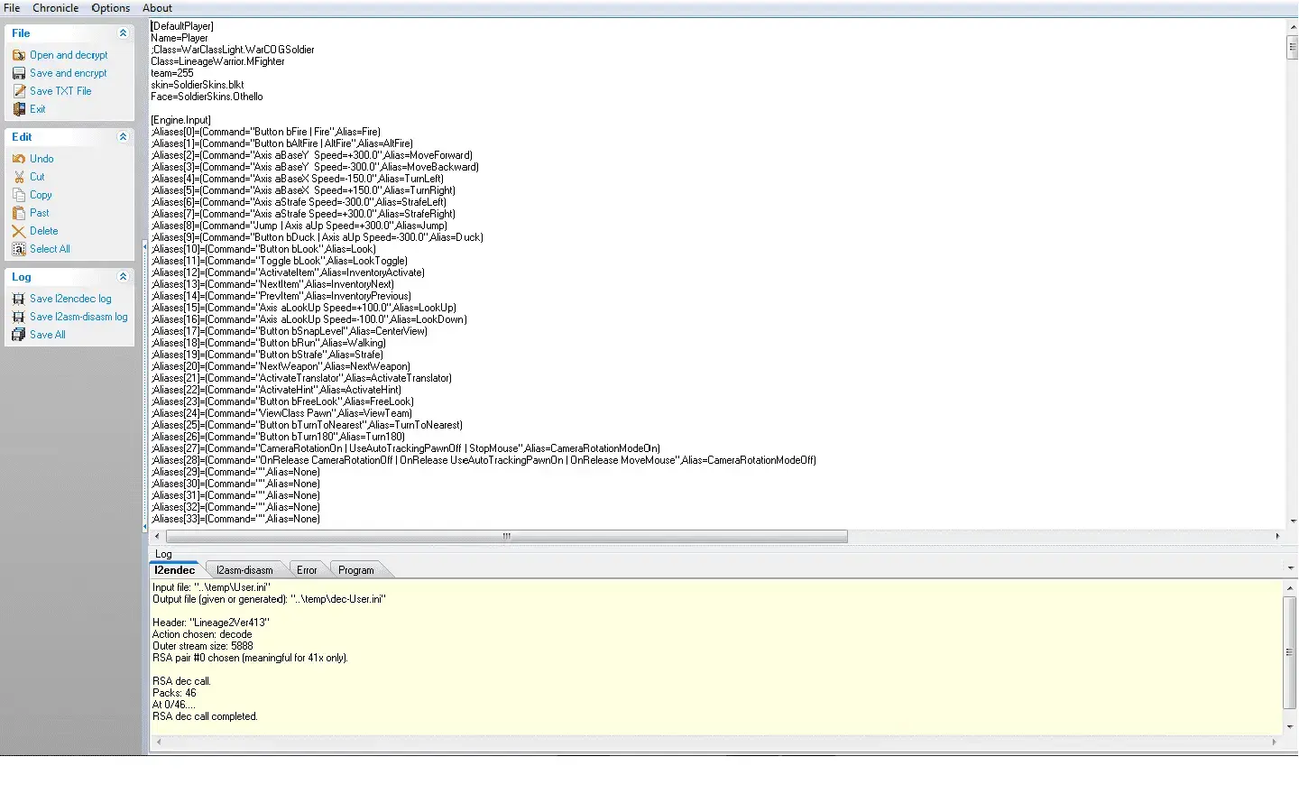The width and height of the screenshot is (1299, 812).
Task: Click the Save and encrypt disk icon
Action: pyautogui.click(x=19, y=73)
